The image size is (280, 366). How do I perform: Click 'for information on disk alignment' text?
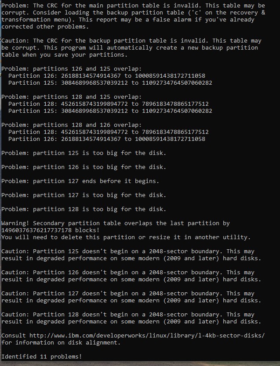click(61, 343)
